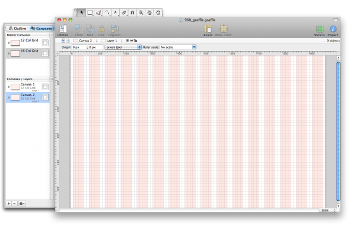Image resolution: width=350 pixels, height=225 pixels.
Task: Toggle checkbox for Canvas 2 row
Action: point(45,97)
